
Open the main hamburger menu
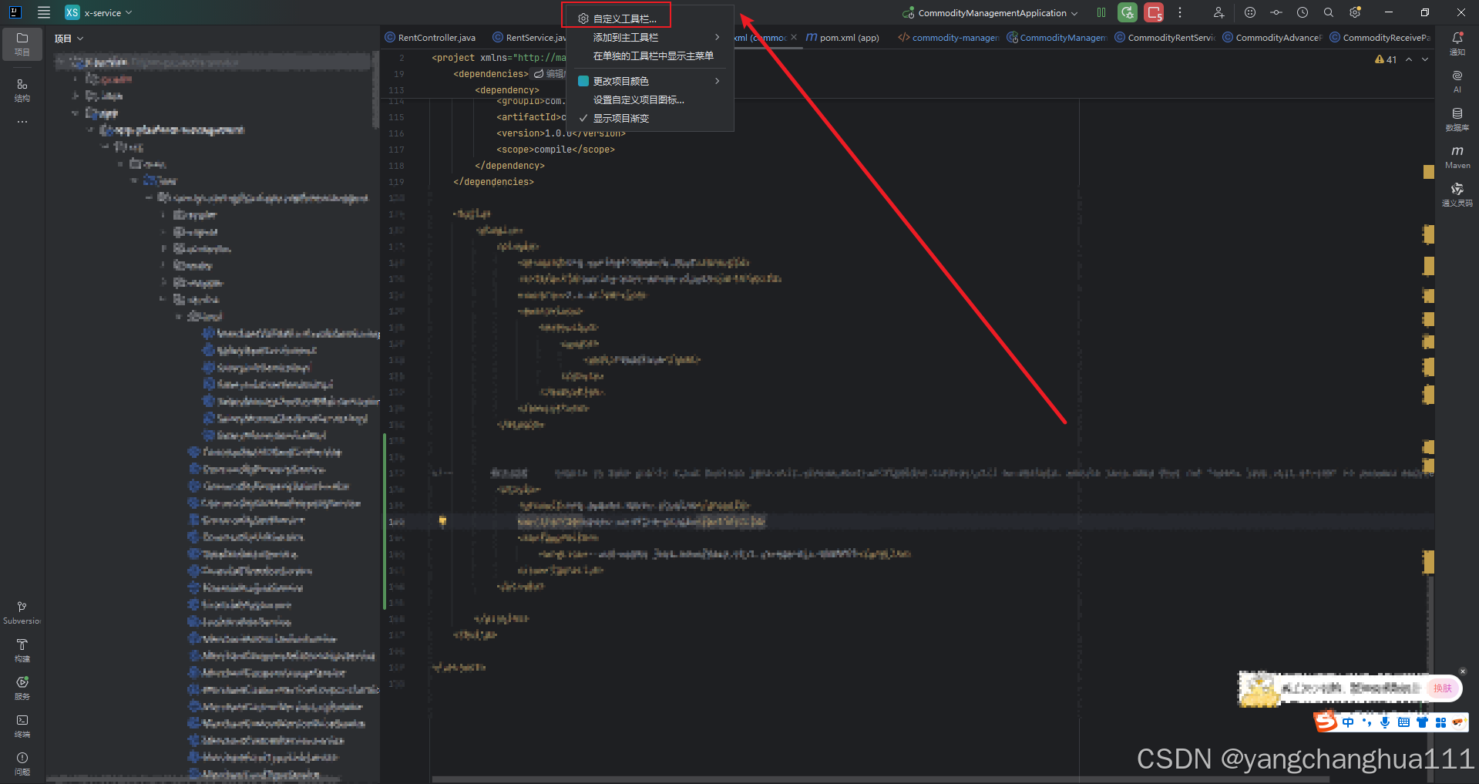pyautogui.click(x=44, y=12)
